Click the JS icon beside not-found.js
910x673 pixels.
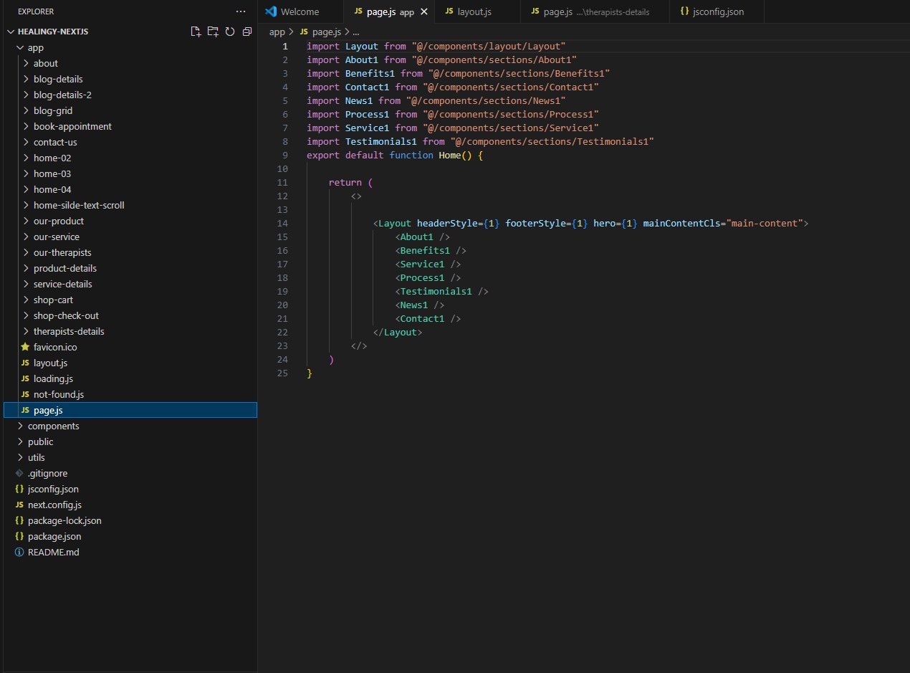pos(25,394)
